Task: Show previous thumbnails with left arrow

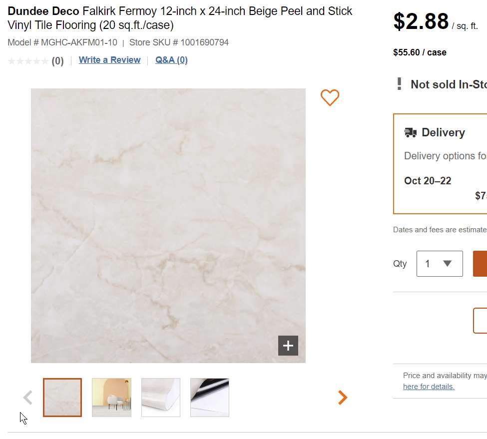Action: click(28, 398)
